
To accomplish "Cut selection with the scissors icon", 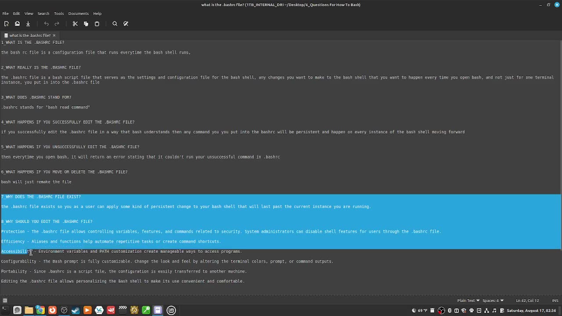I will (75, 24).
